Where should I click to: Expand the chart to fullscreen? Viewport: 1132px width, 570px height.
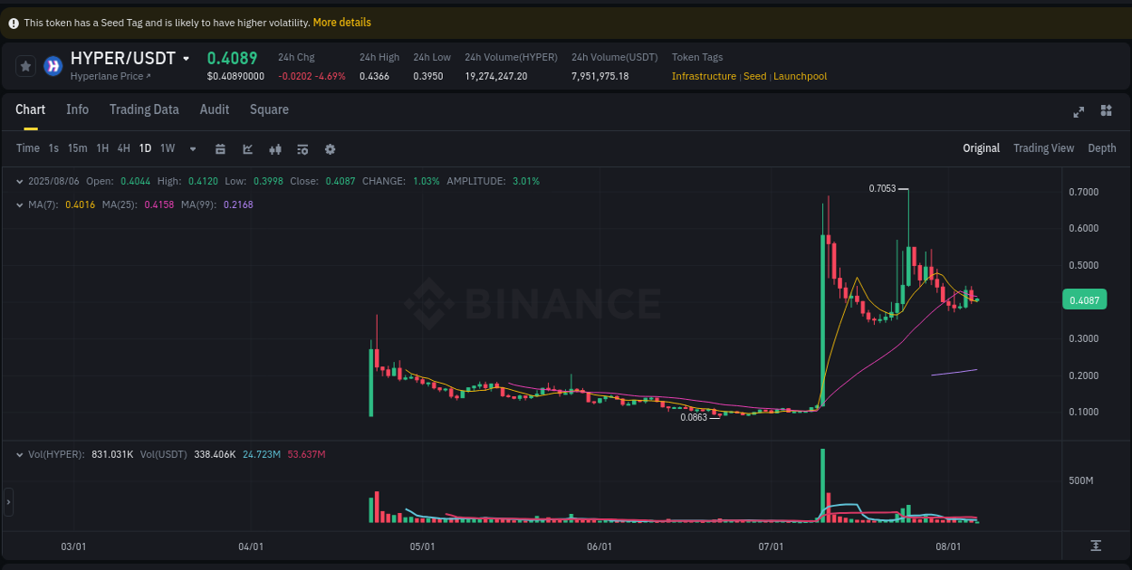coord(1078,111)
